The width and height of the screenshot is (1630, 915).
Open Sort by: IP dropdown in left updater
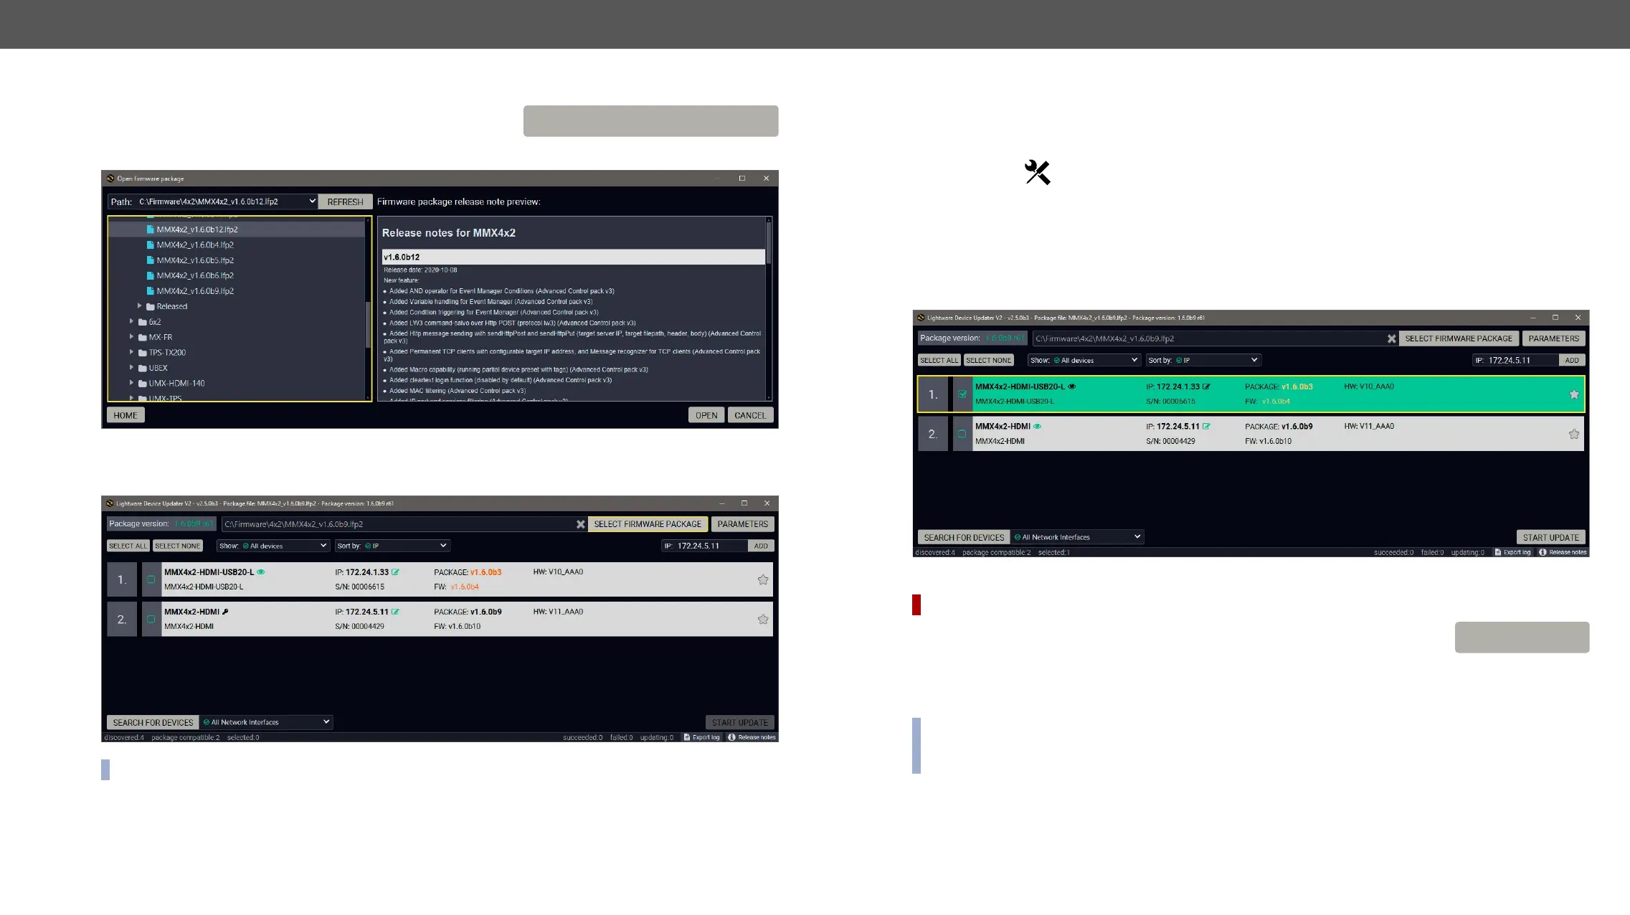392,546
